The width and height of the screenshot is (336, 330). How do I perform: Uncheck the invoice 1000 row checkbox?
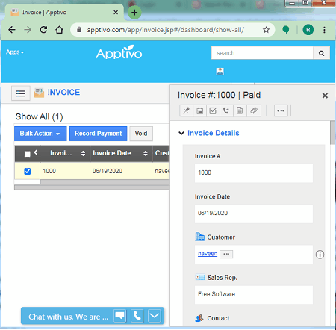tap(28, 171)
